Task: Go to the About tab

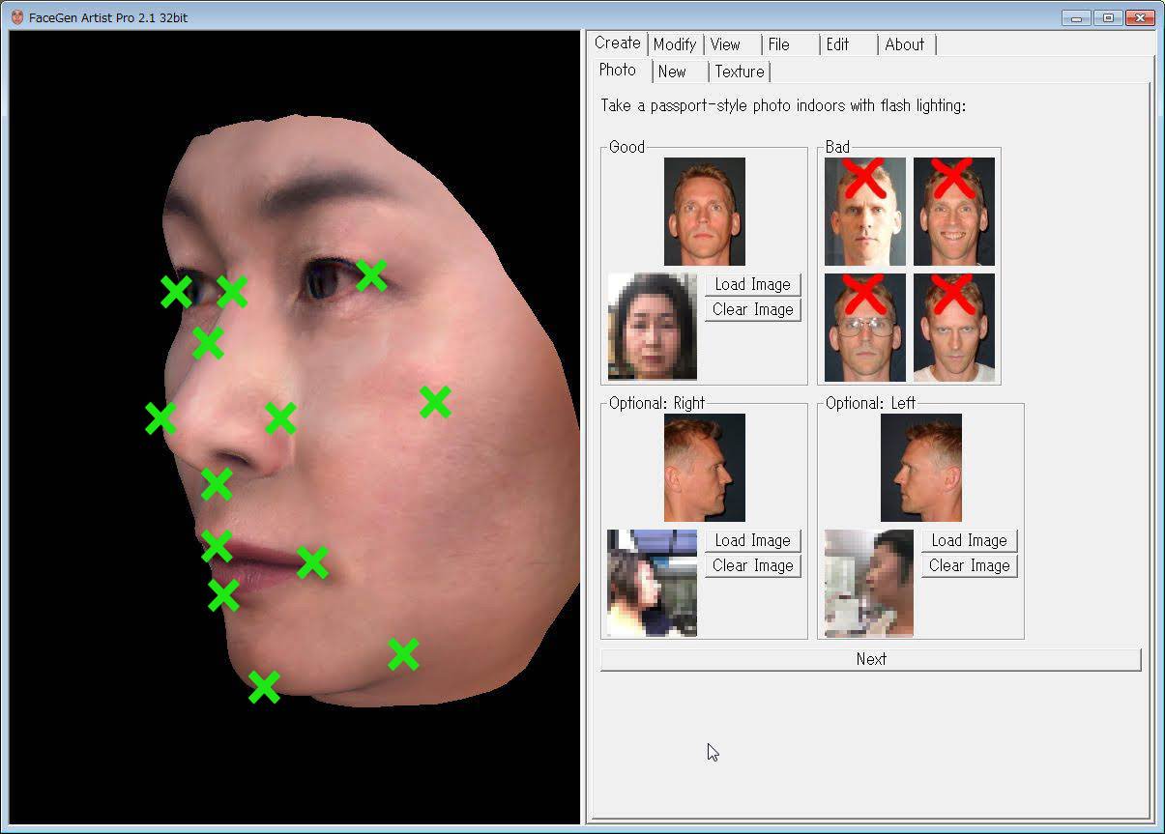Action: tap(904, 44)
